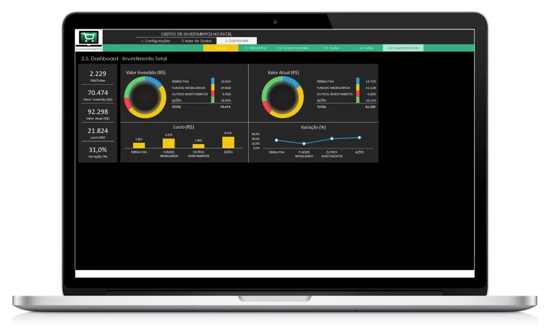
Task: Click blue Renda Fixa swatch in Valor Investido legend
Action: (x=213, y=81)
